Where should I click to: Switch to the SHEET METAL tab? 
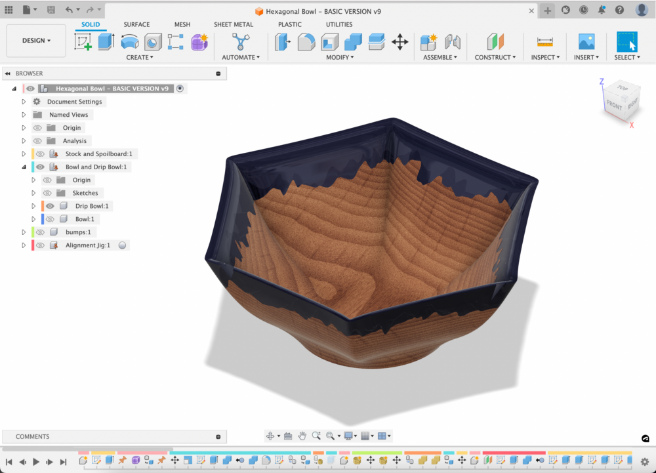[234, 24]
